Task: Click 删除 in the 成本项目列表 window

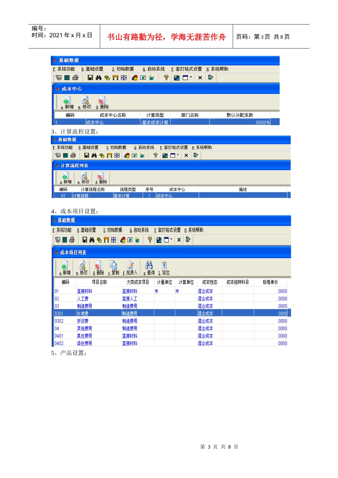Action: [99, 268]
